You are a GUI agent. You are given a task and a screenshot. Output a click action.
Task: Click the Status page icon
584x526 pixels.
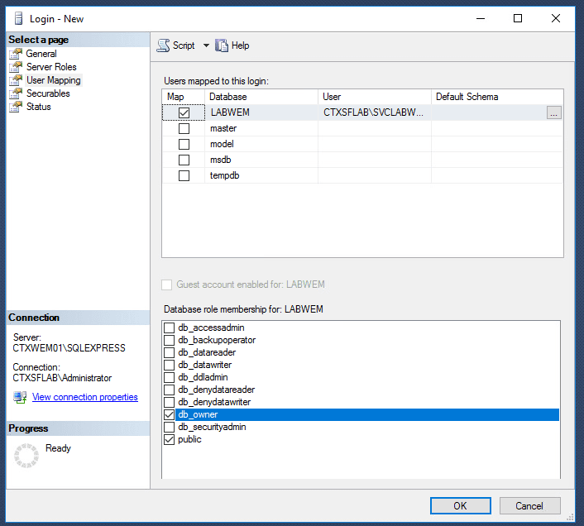(x=16, y=107)
